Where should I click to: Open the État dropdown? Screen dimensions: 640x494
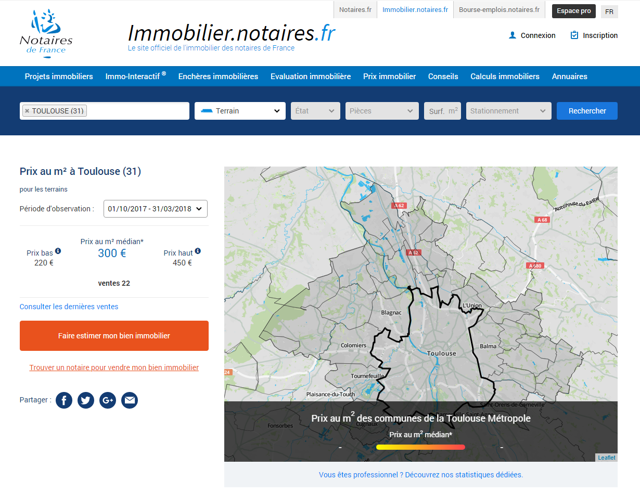315,111
